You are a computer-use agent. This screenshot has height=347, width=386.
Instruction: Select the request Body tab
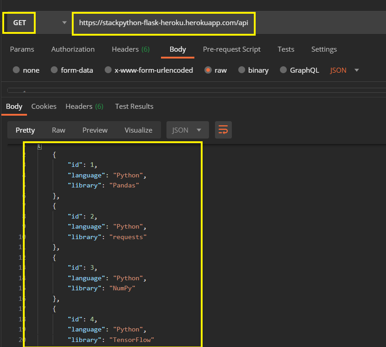pos(178,49)
